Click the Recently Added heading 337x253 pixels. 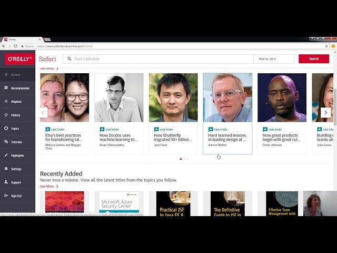click(x=61, y=173)
